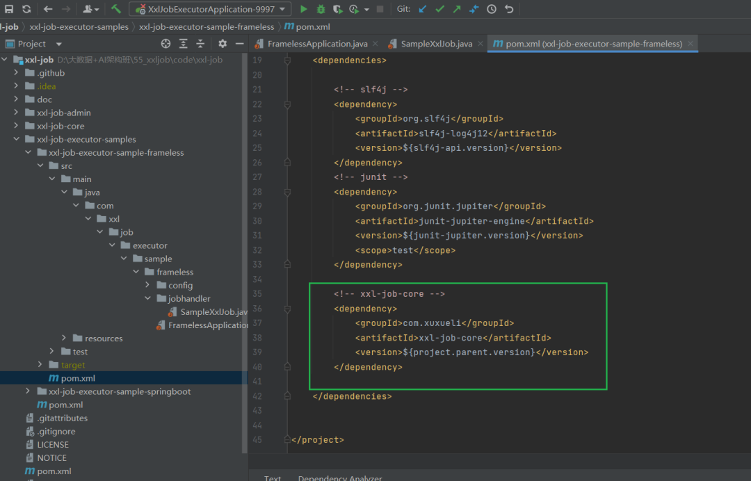Collapse the jobhandler folder
This screenshot has height=481, width=751.
coord(147,299)
